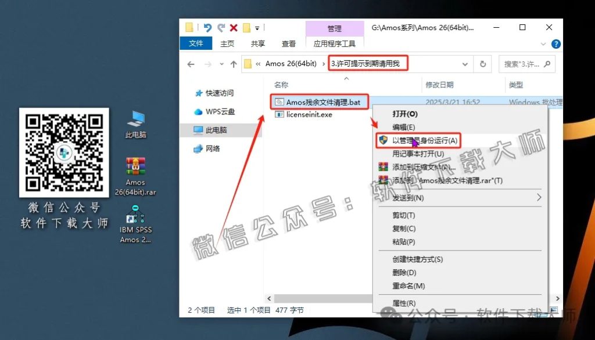Click the Undo icon in the Quick Access toolbar
The image size is (595, 340).
(207, 27)
